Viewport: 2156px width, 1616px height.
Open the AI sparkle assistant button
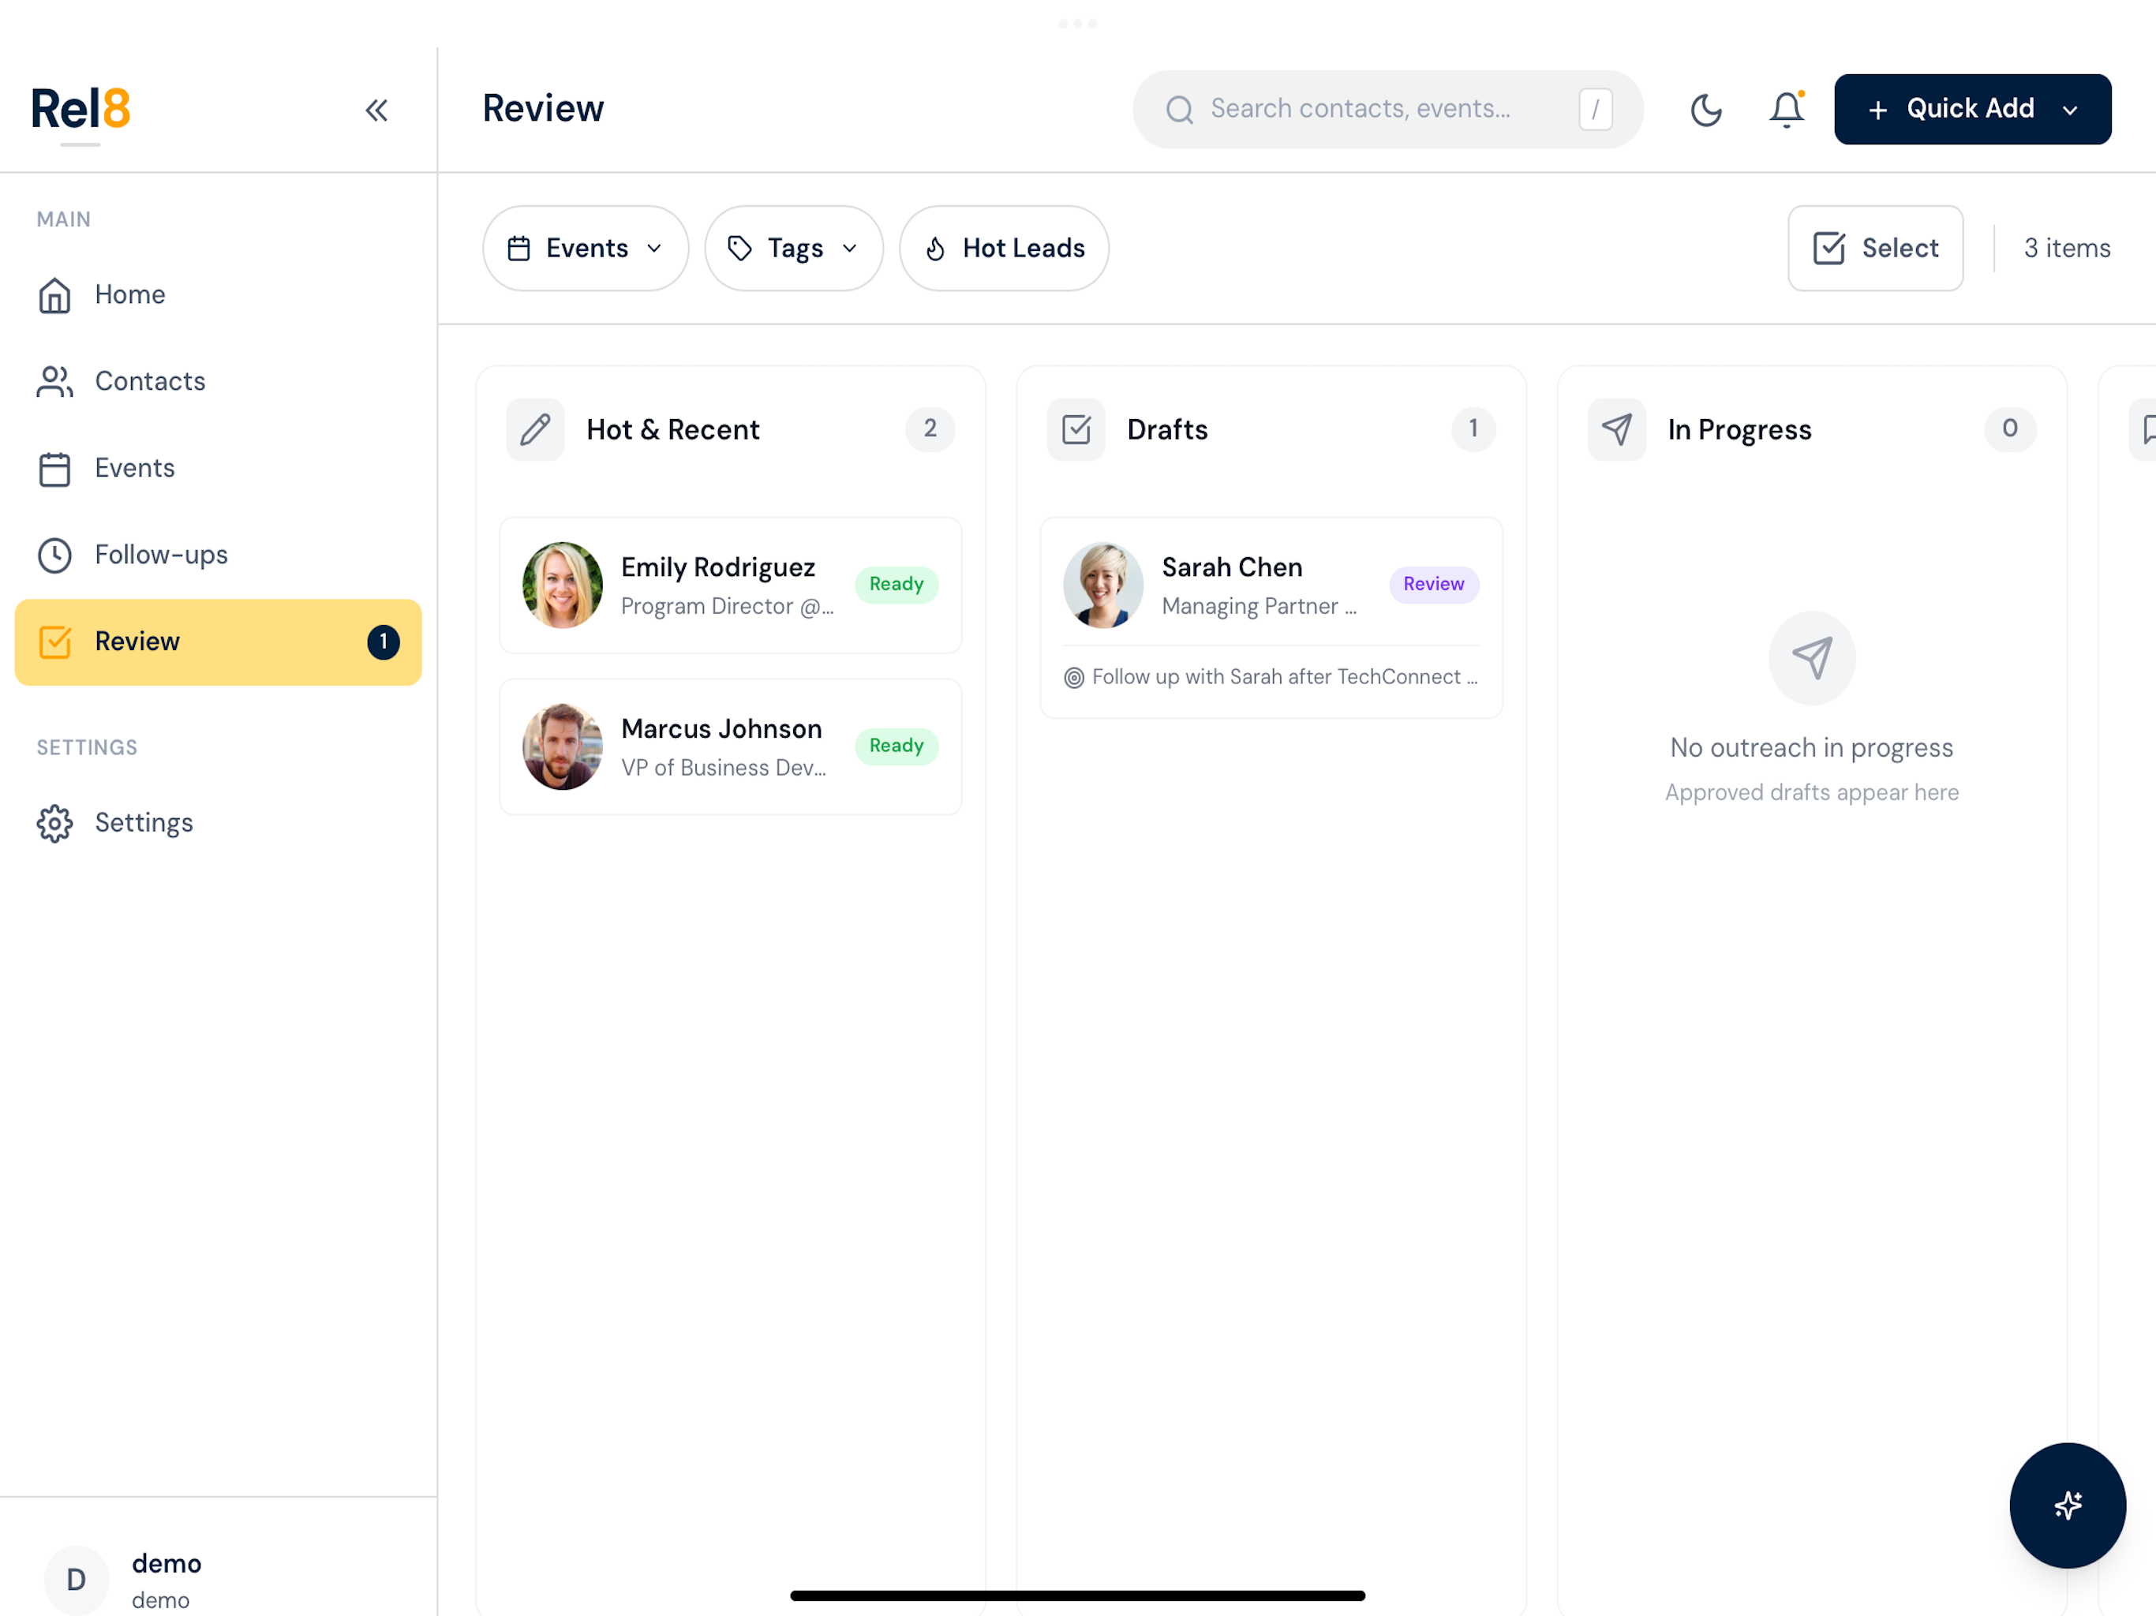pos(2068,1505)
